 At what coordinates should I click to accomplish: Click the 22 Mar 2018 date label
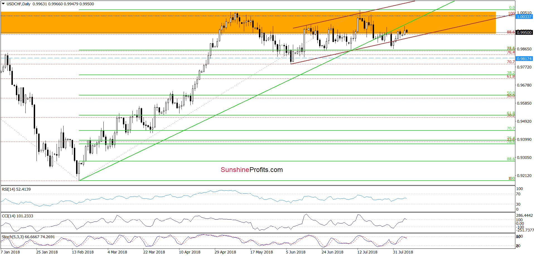click(154, 252)
